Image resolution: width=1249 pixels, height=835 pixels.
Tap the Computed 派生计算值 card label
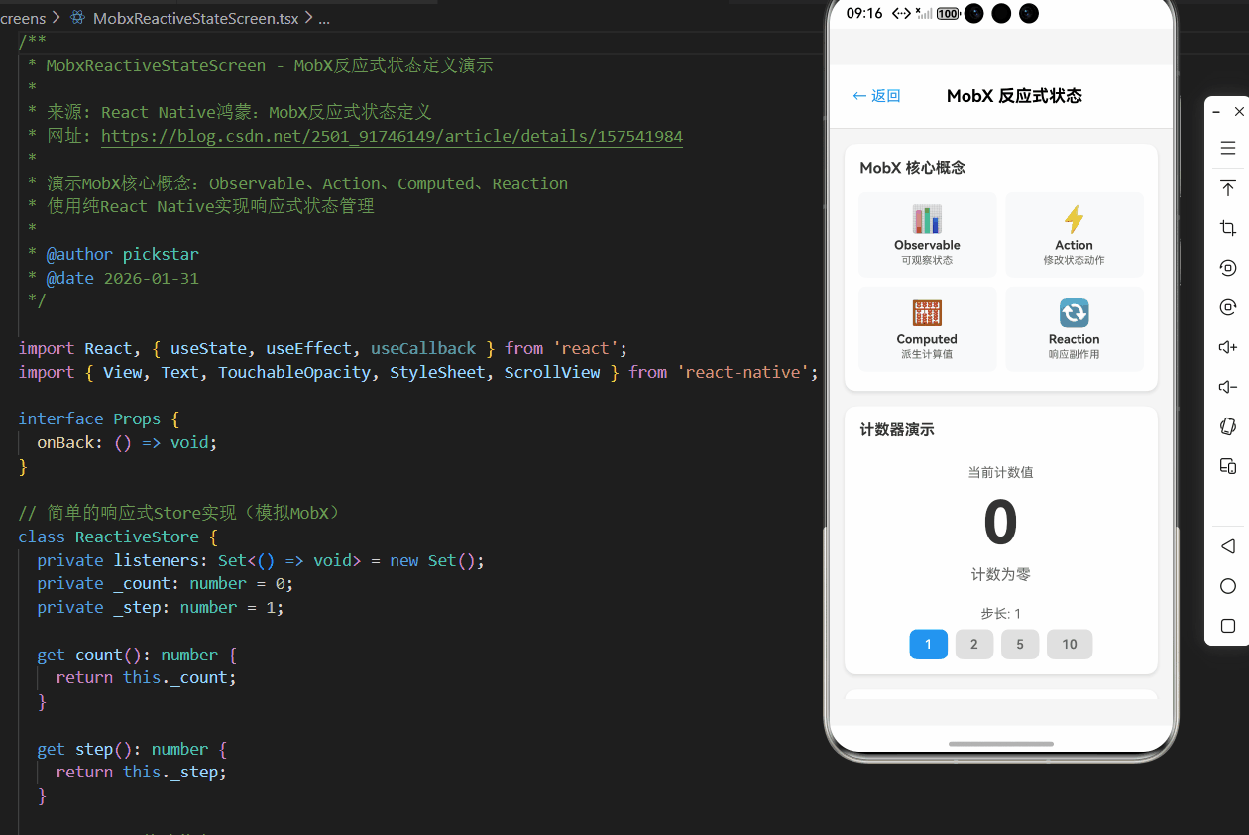pos(927,346)
